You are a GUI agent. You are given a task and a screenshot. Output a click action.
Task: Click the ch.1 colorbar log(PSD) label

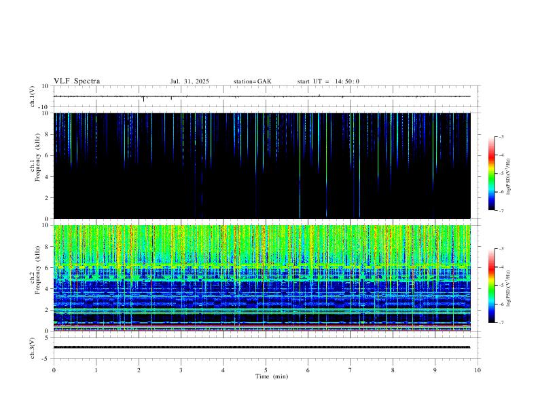coord(509,177)
